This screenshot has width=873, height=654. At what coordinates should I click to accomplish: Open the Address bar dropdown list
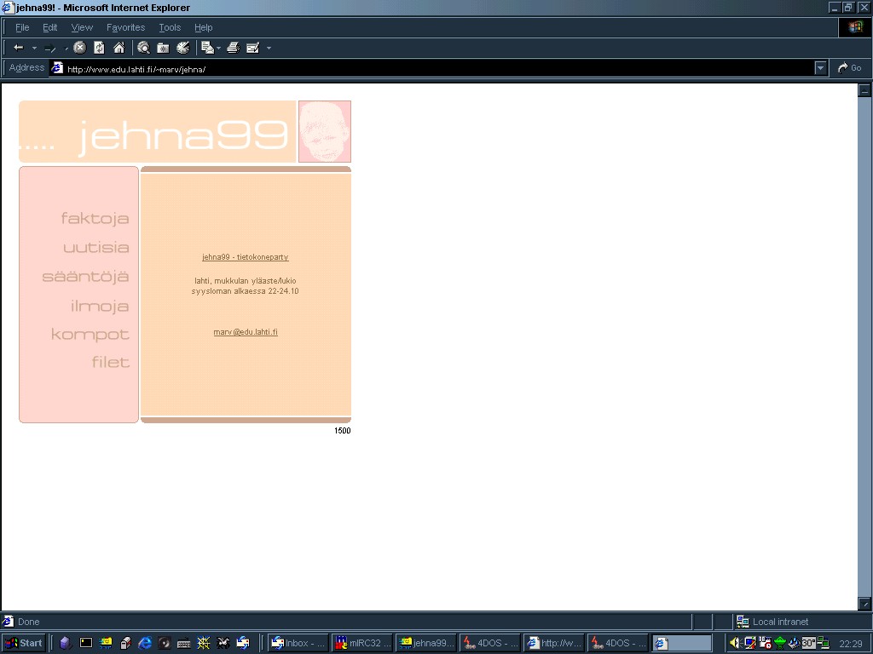pyautogui.click(x=820, y=68)
